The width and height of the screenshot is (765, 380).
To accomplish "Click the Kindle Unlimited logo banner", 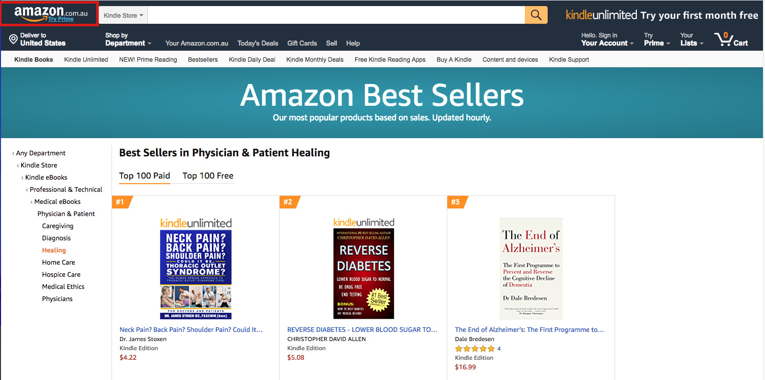I will (601, 15).
